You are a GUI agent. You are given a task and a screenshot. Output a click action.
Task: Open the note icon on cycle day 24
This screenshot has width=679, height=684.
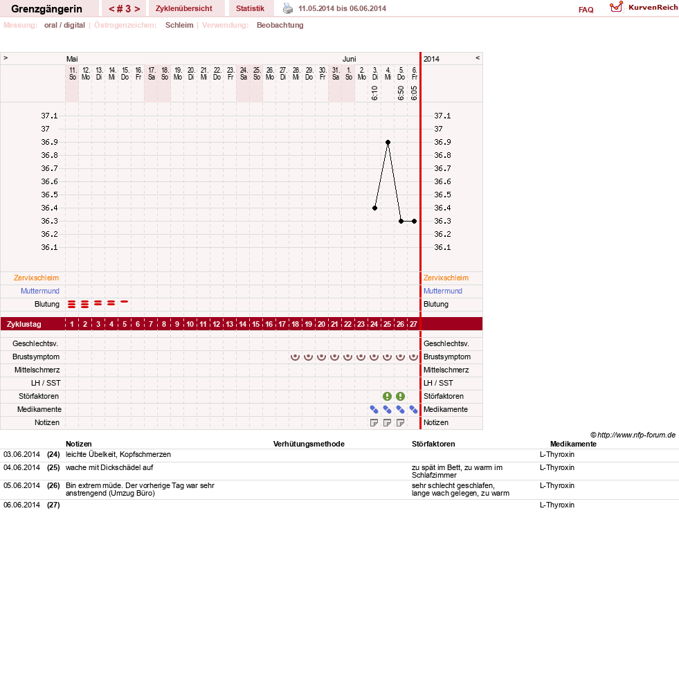[374, 423]
